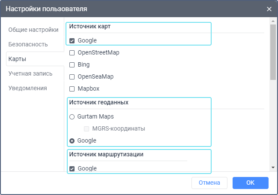Switch to the Безопасность tab
The width and height of the screenshot is (278, 195).
click(28, 44)
